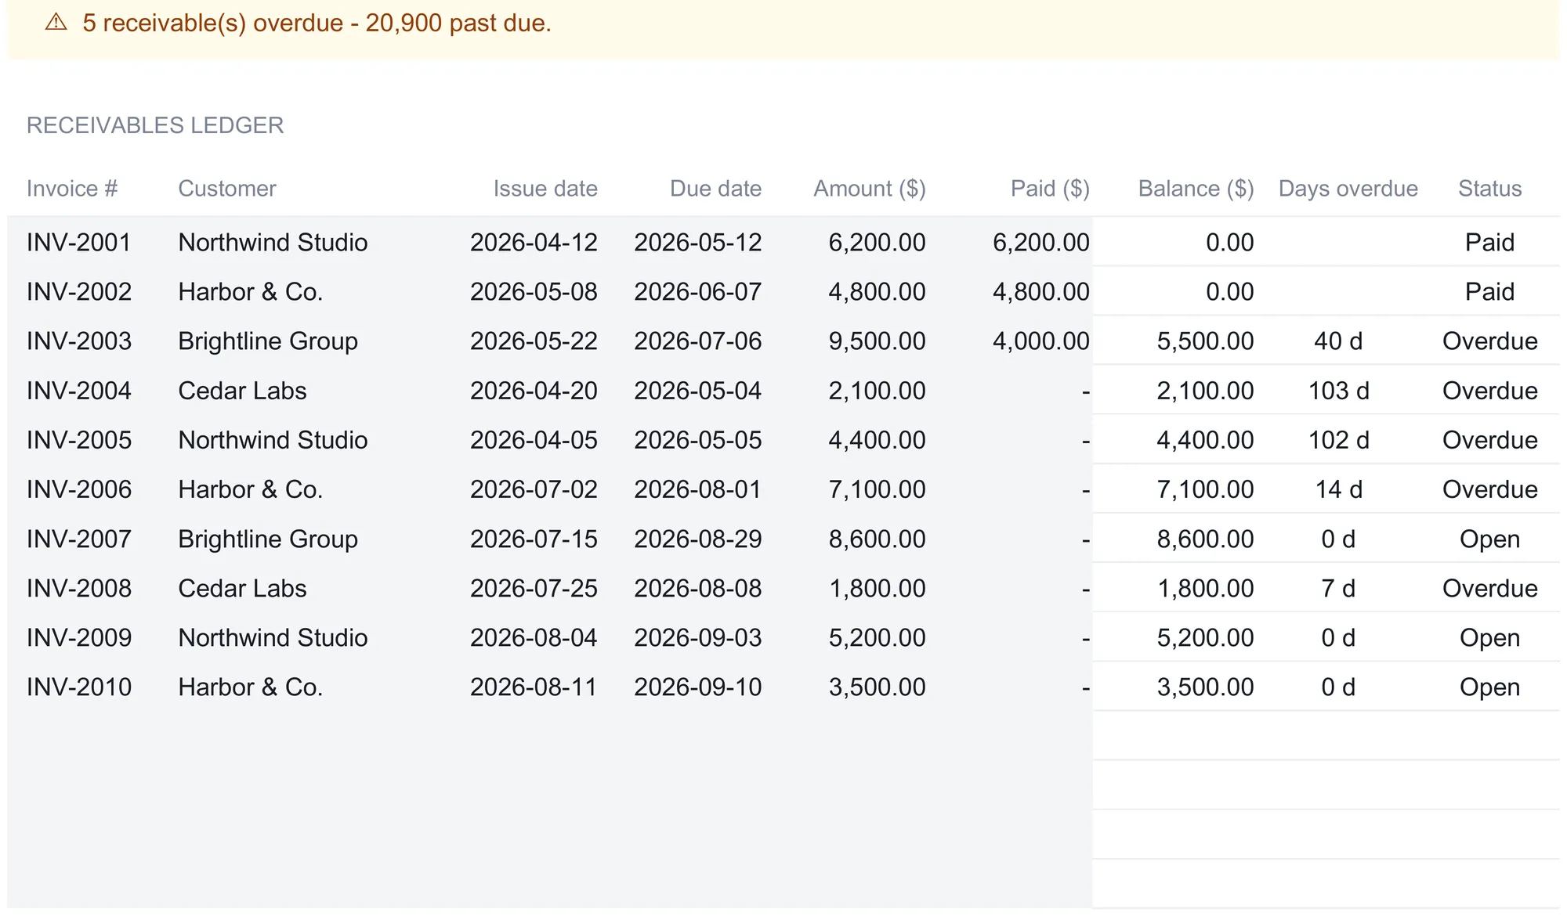
Task: Select invoice INV-2008 cell
Action: [x=79, y=589]
